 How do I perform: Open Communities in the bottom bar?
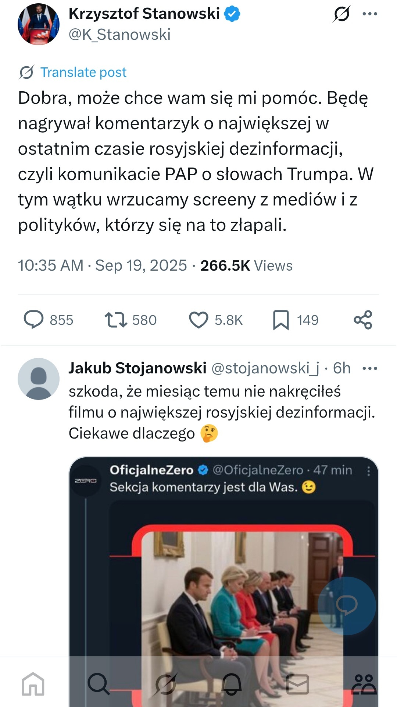pos(364,684)
